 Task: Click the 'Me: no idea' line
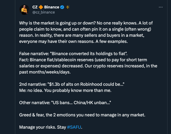65,90
